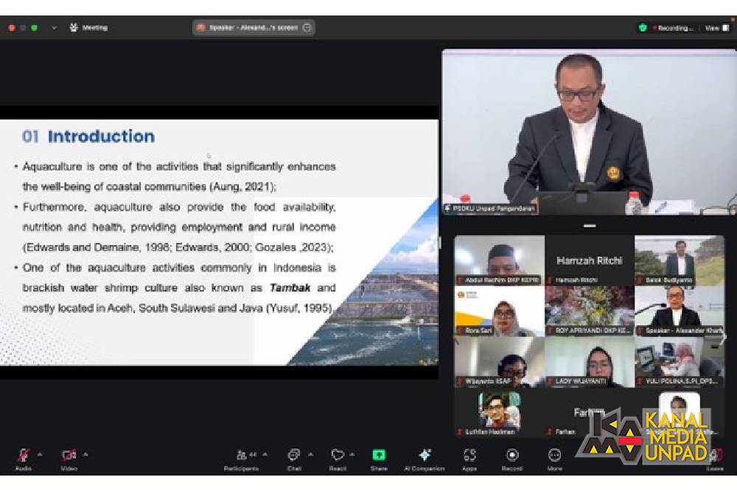Viewport: 737px width, 491px height.
Task: Launch the AI Companion
Action: click(x=425, y=456)
